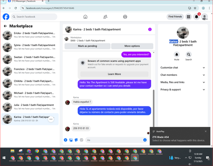Click Karina's avatar beside the phone number
This screenshot has height=166, width=213.
[x=67, y=129]
